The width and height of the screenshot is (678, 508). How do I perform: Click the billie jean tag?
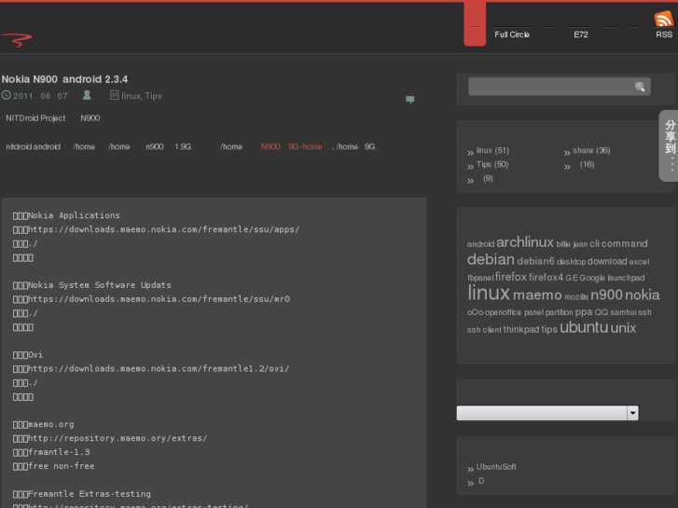point(572,244)
